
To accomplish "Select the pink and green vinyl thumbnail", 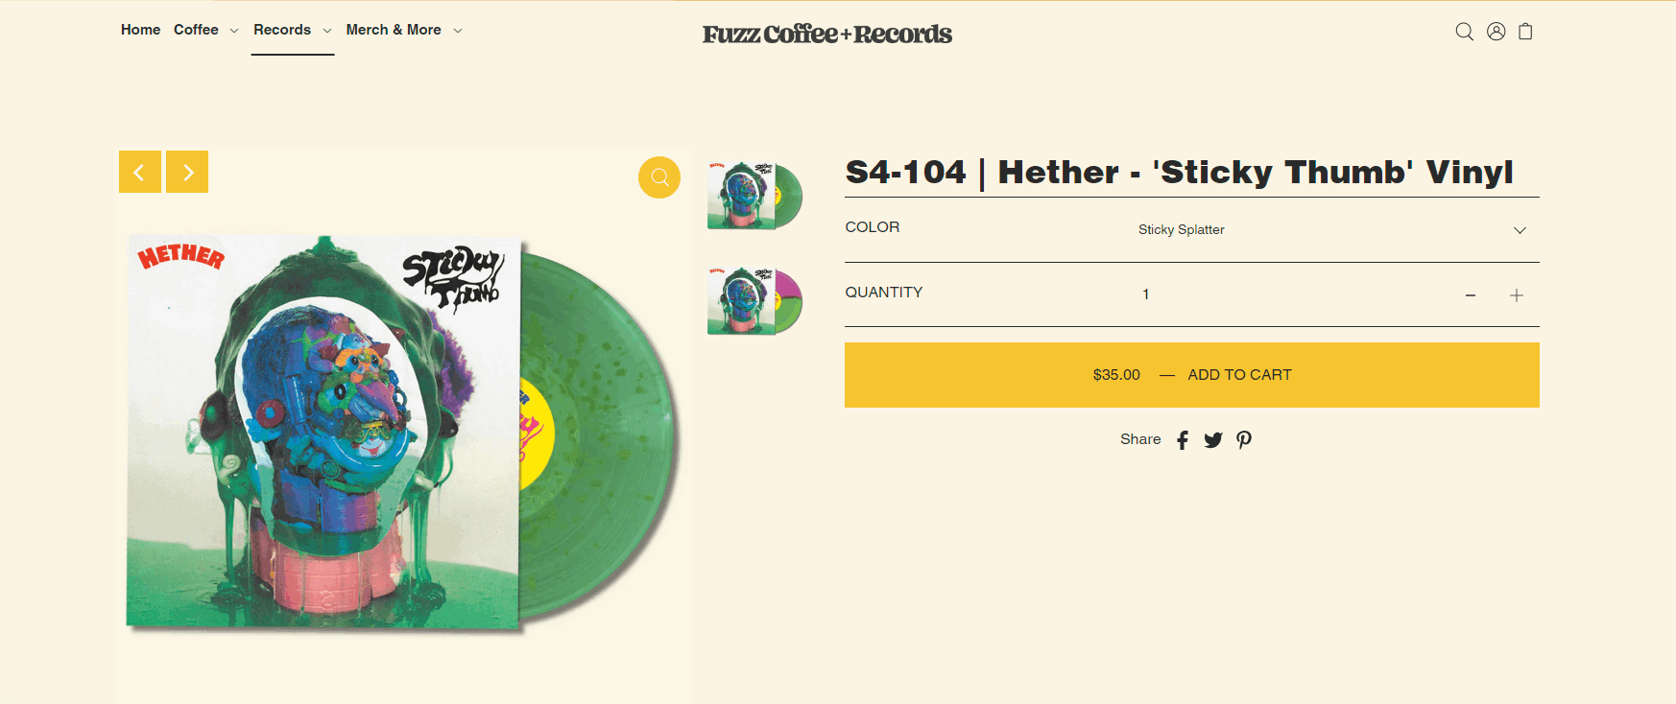I will 754,301.
